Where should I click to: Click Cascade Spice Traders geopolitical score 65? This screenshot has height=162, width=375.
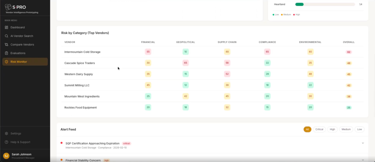[x=186, y=63]
